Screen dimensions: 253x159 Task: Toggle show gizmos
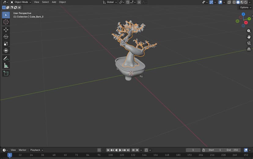point(211,2)
